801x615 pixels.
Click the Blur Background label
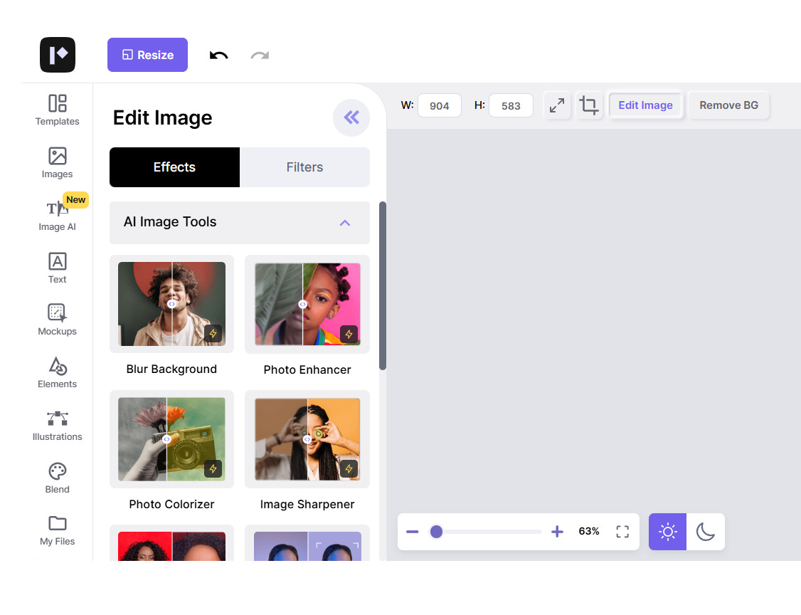[171, 369]
